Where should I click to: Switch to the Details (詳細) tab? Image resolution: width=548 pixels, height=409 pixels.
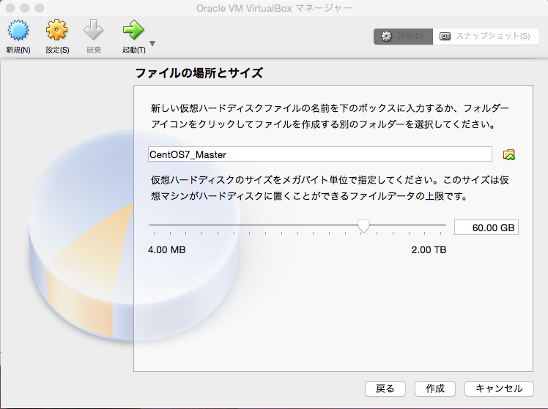pos(404,37)
